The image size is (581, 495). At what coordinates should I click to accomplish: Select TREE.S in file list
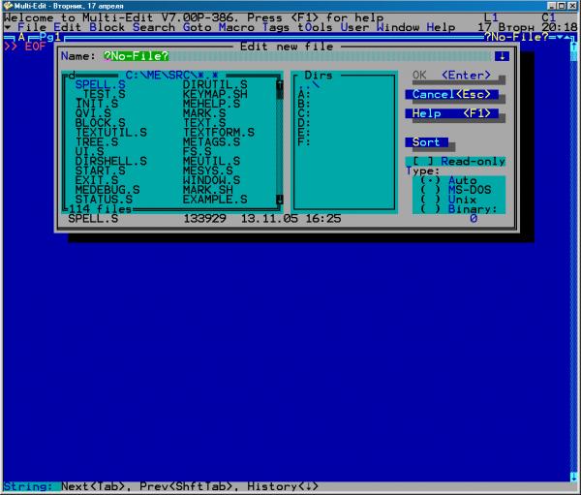point(97,142)
